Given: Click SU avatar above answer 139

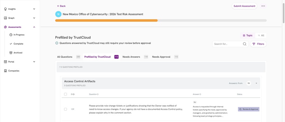Looking at the screenshot, I should [x=195, y=102].
